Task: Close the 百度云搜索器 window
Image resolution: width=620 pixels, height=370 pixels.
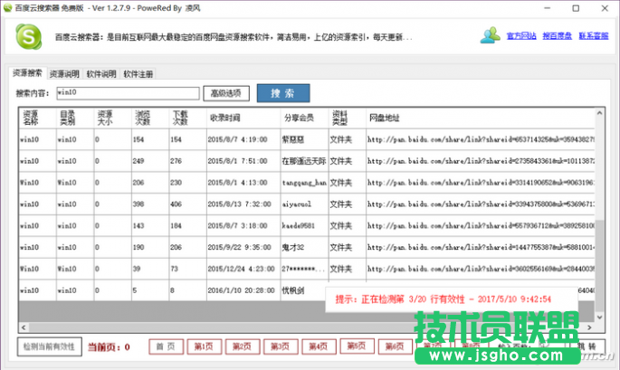Action: [605, 8]
